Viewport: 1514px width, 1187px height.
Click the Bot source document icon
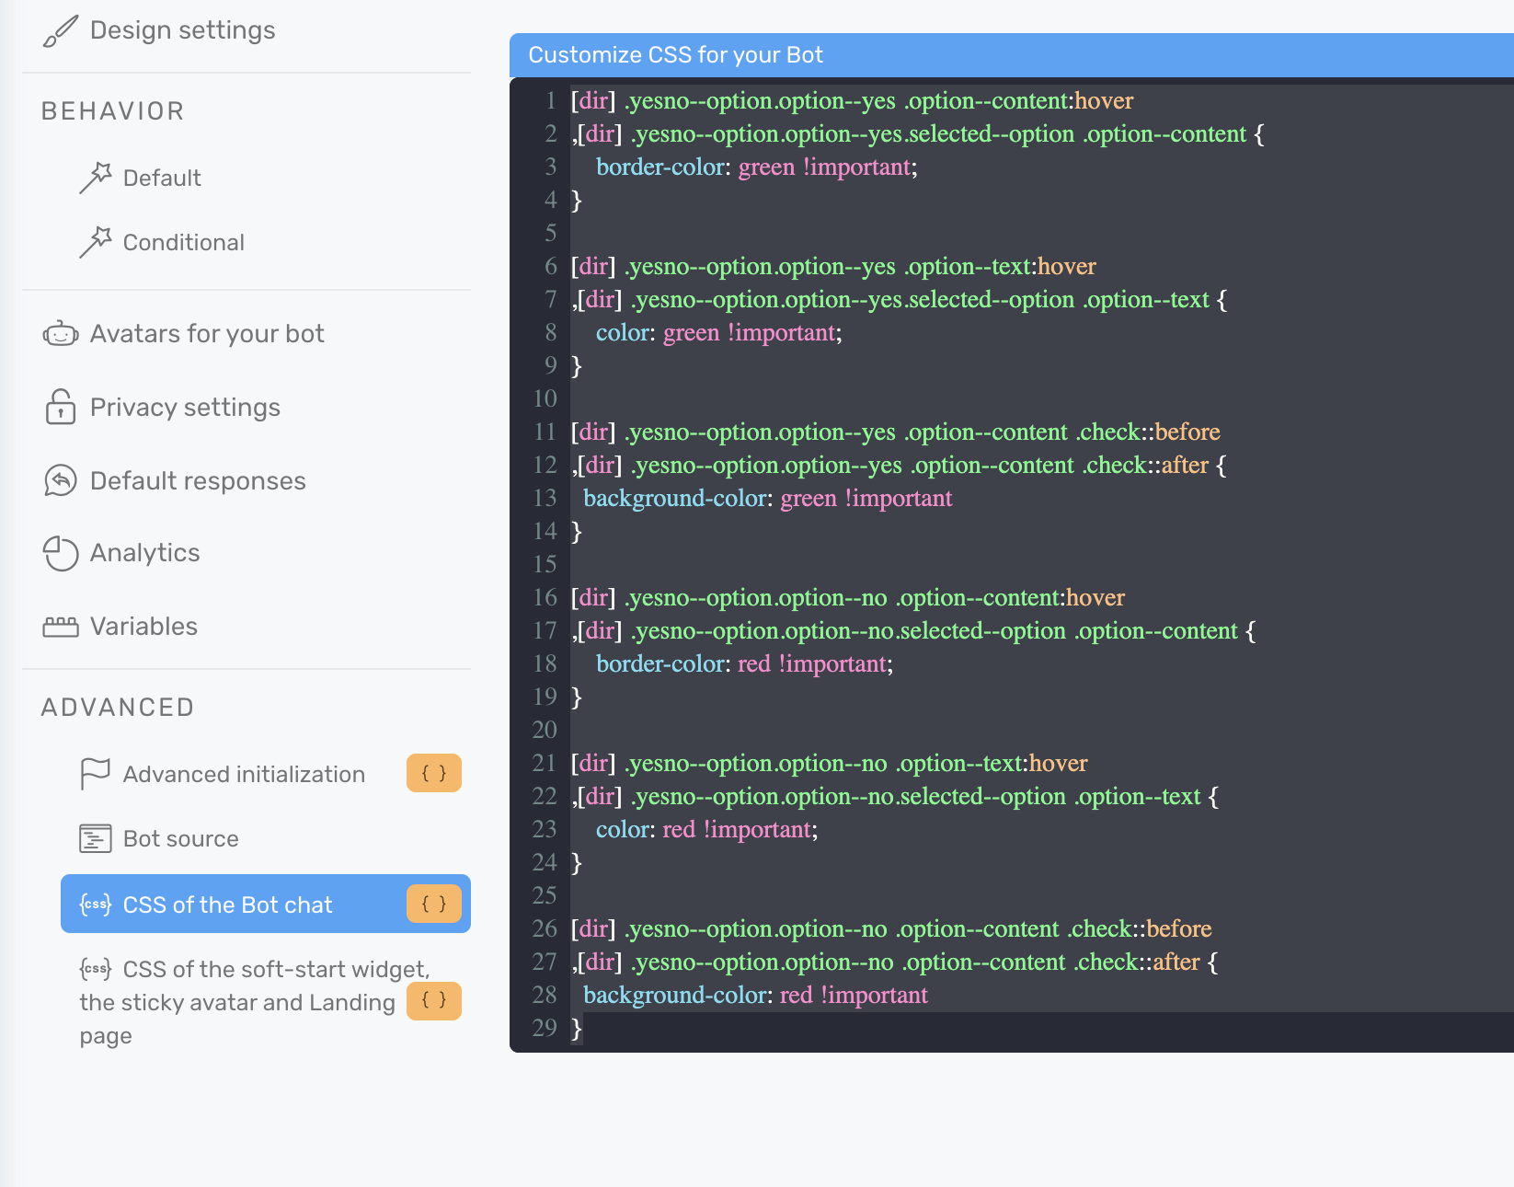point(95,838)
